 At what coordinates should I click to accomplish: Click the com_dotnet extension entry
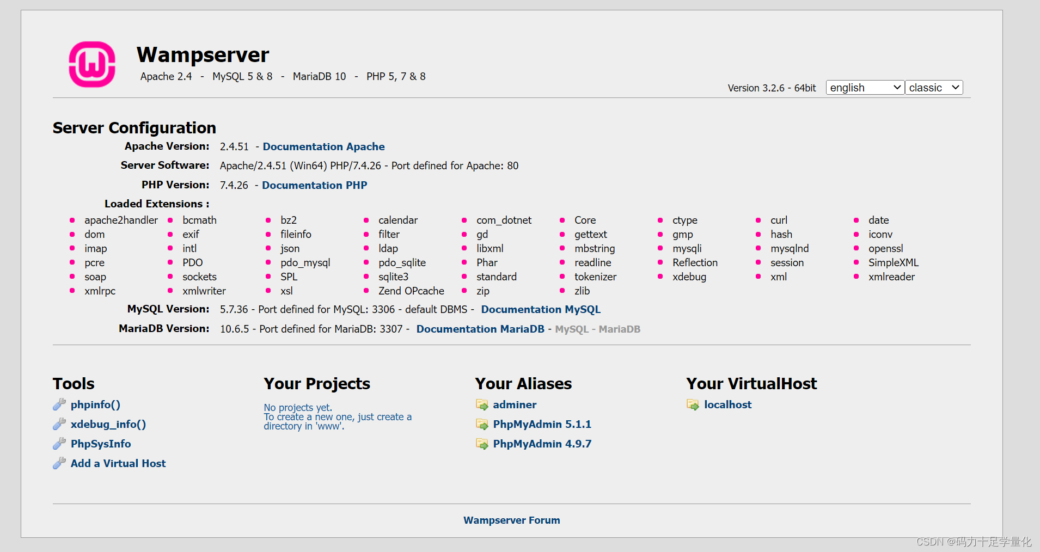[504, 220]
